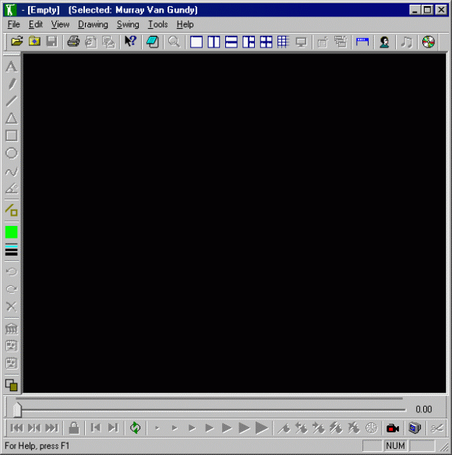The height and width of the screenshot is (455, 452).
Task: Toggle the padlock lock icon
Action: (x=74, y=428)
